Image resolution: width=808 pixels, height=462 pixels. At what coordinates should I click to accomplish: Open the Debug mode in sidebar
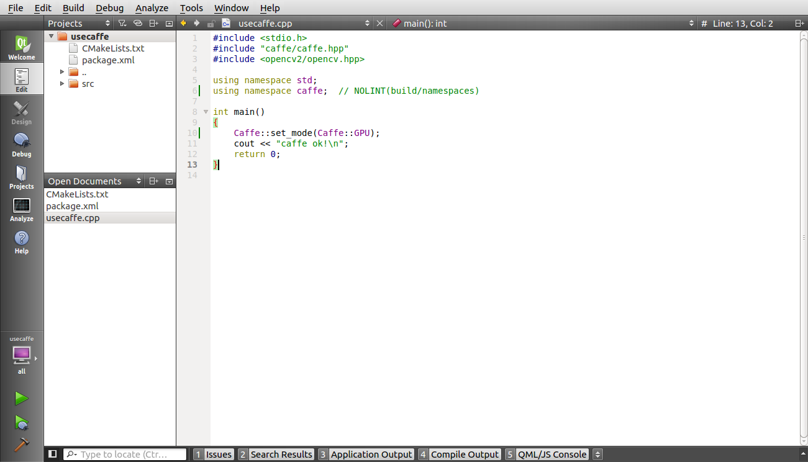pyautogui.click(x=22, y=145)
